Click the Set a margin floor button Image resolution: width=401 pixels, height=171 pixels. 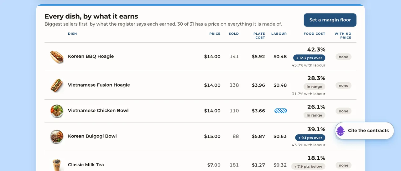click(x=330, y=20)
